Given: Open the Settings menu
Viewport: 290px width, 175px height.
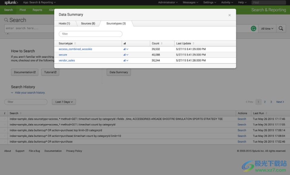Looking at the screenshot, I should (210, 2).
